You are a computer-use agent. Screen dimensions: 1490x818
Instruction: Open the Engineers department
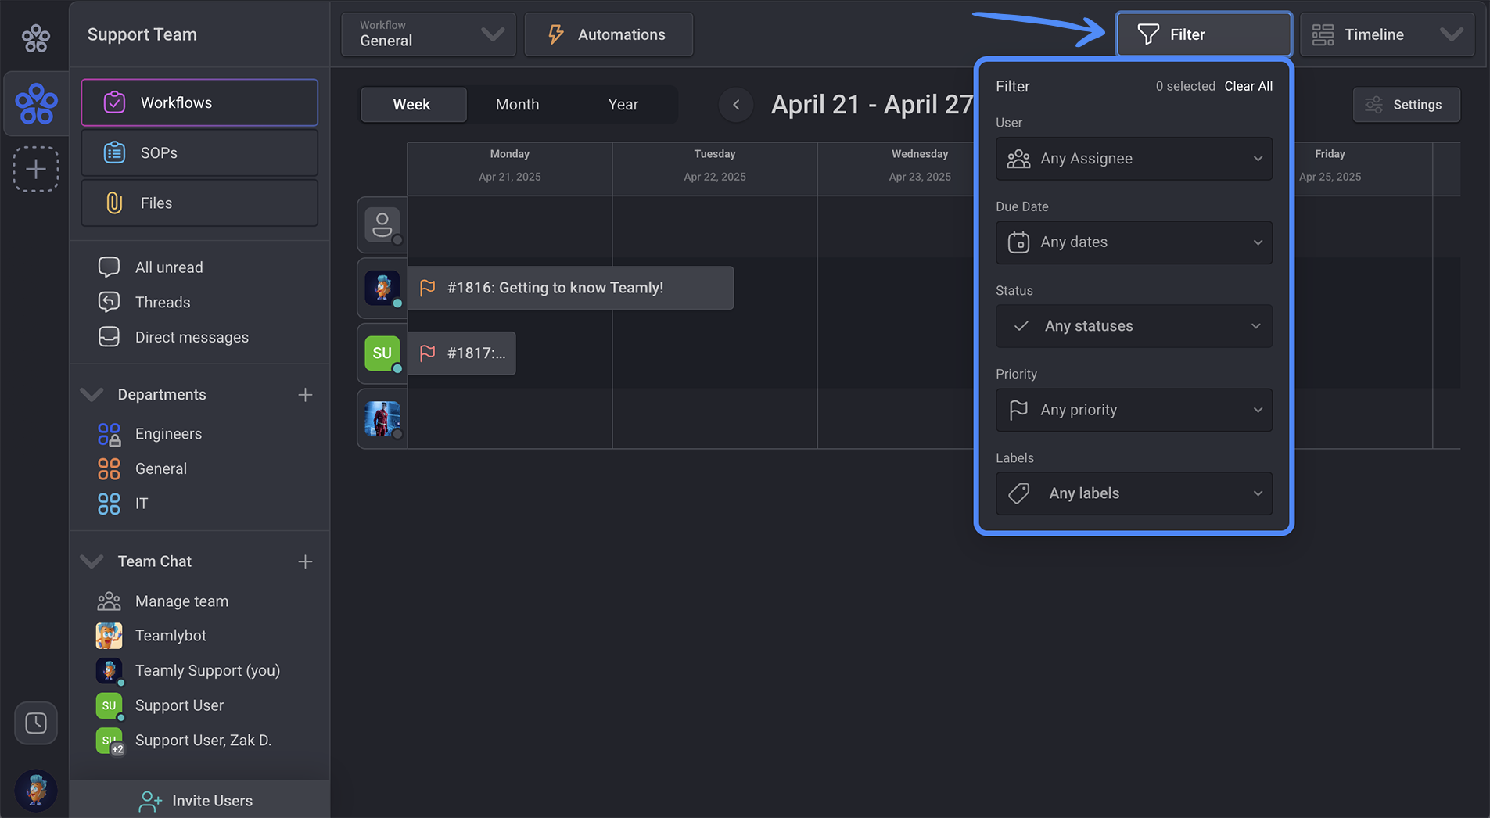pos(167,433)
